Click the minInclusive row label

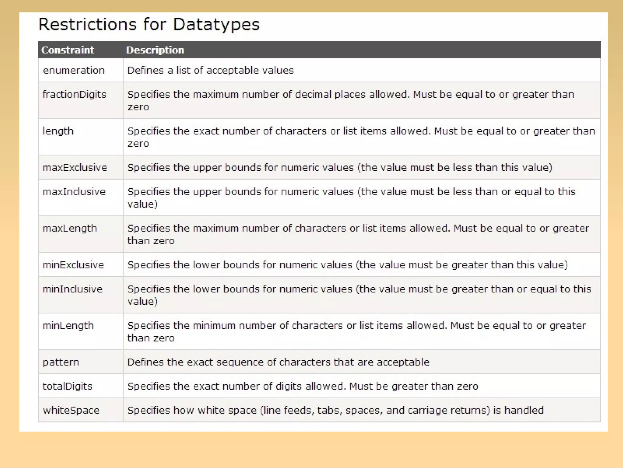(x=72, y=289)
